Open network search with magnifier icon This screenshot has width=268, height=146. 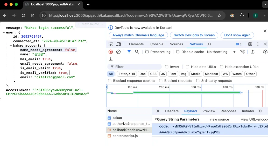(137, 52)
